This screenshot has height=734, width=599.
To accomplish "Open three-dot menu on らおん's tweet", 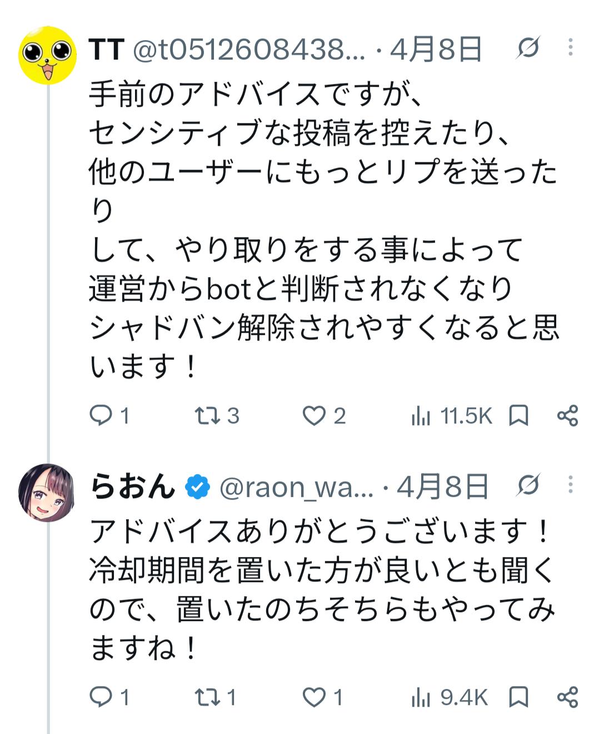I will point(570,485).
